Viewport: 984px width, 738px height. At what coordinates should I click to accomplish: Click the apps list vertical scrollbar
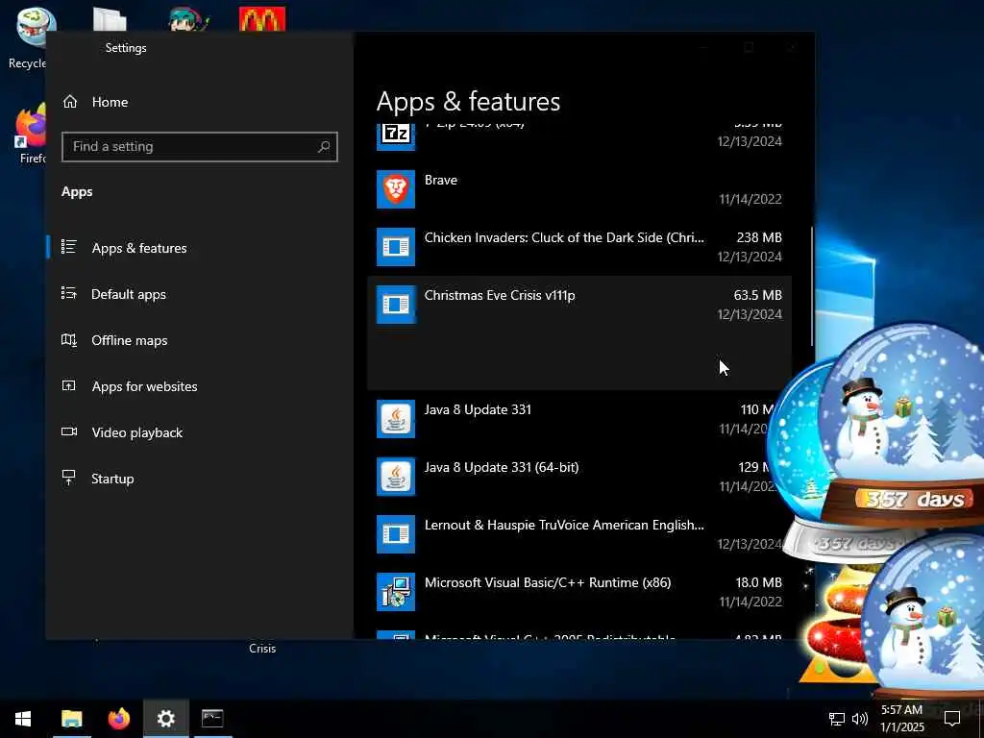pyautogui.click(x=812, y=286)
